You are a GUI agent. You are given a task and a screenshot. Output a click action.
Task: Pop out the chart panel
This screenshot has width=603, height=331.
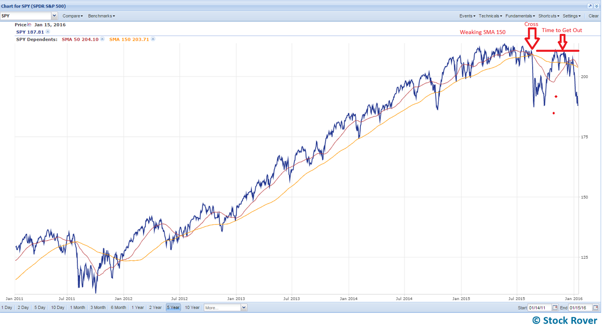(x=590, y=6)
